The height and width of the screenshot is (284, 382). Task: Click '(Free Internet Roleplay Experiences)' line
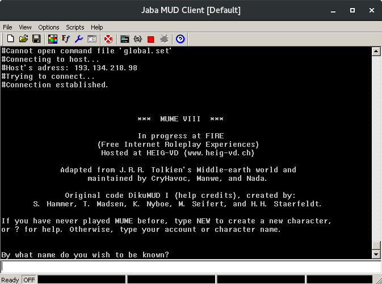(178, 145)
